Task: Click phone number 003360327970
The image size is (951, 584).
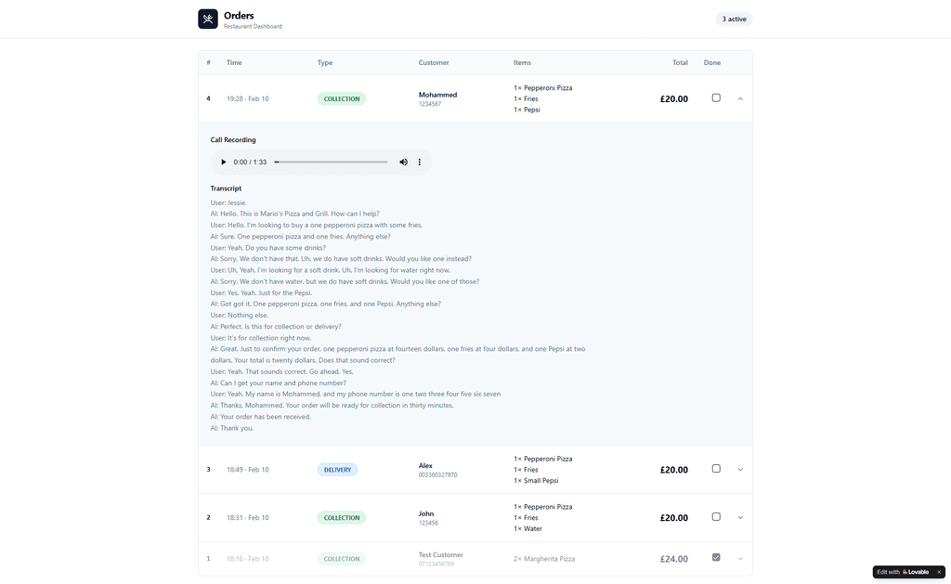Action: tap(438, 474)
